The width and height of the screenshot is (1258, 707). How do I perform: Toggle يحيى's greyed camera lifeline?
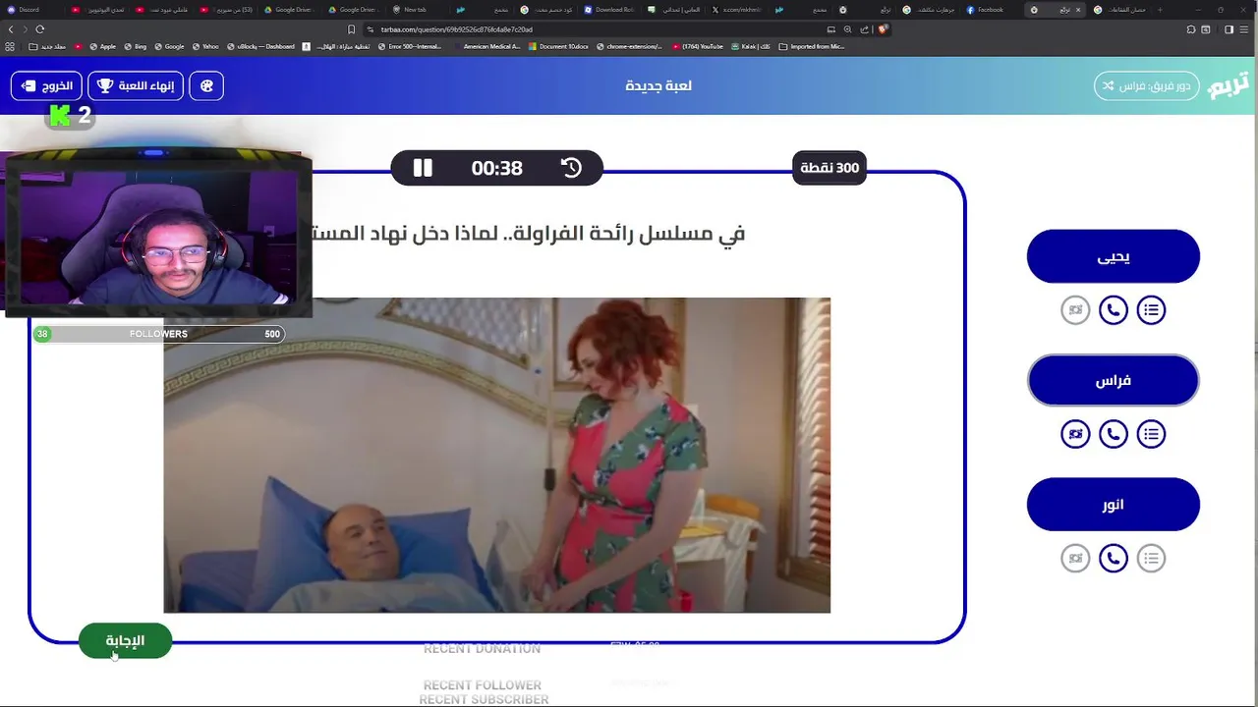tap(1075, 310)
